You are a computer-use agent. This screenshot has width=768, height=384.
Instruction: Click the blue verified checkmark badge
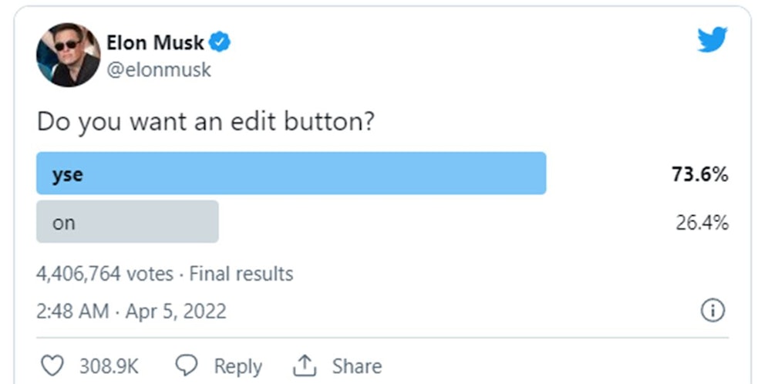coord(221,43)
